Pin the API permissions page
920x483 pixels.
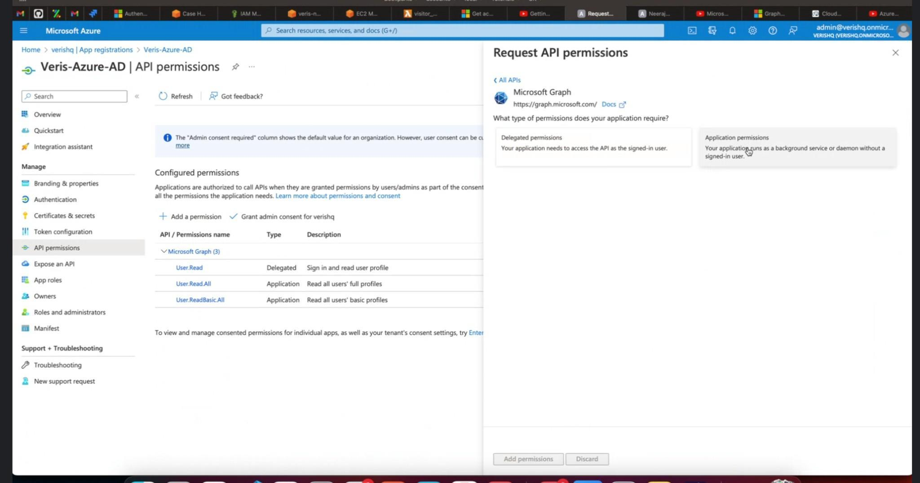(x=235, y=67)
